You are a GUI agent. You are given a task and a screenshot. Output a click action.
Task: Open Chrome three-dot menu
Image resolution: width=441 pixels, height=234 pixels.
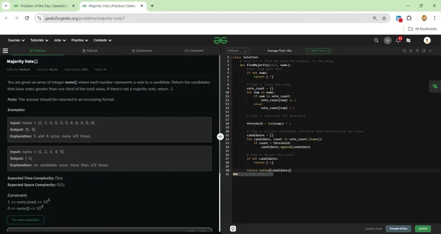(x=435, y=18)
